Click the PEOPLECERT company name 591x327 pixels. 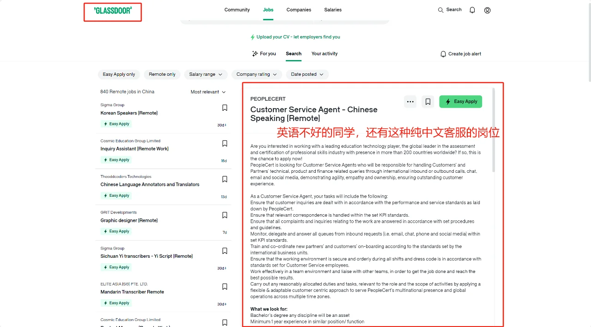coord(268,99)
